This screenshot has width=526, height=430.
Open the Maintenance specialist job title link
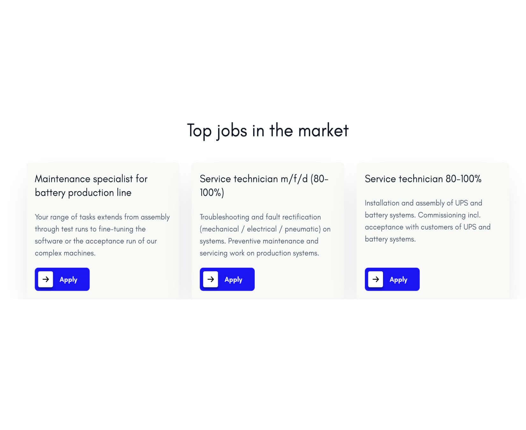coord(91,185)
